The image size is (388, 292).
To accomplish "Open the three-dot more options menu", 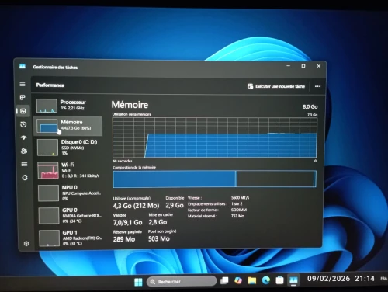I will [x=317, y=86].
